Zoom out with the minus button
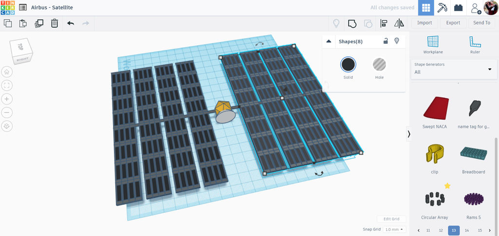Screen dimensions: 499x236 pos(7,113)
